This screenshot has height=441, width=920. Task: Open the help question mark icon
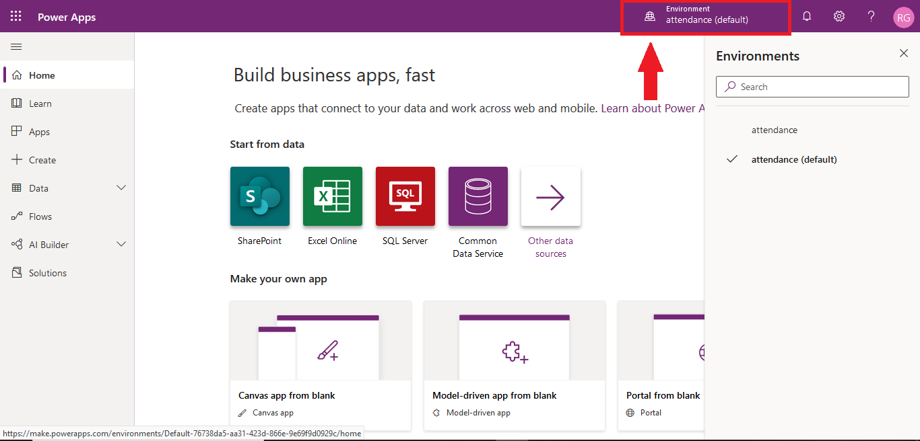pyautogui.click(x=871, y=17)
